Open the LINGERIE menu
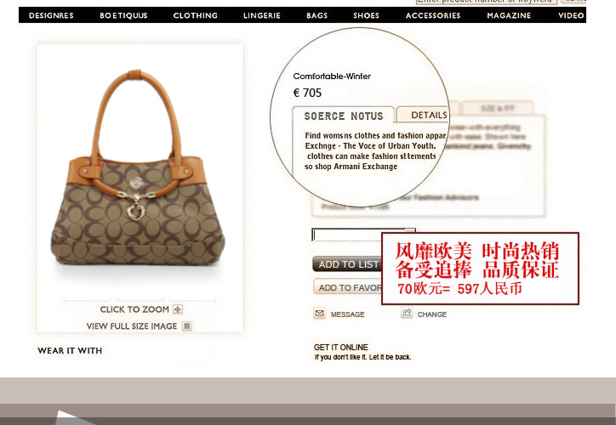 point(262,15)
